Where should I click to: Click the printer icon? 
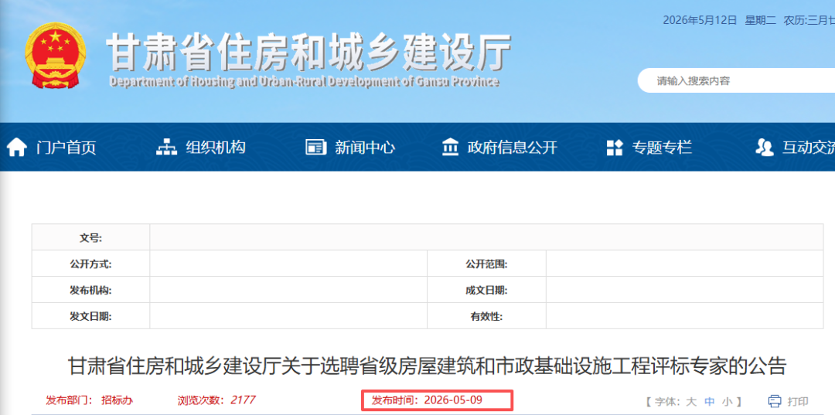click(775, 400)
